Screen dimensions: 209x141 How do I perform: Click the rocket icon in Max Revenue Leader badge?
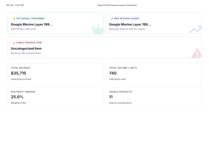112,18
